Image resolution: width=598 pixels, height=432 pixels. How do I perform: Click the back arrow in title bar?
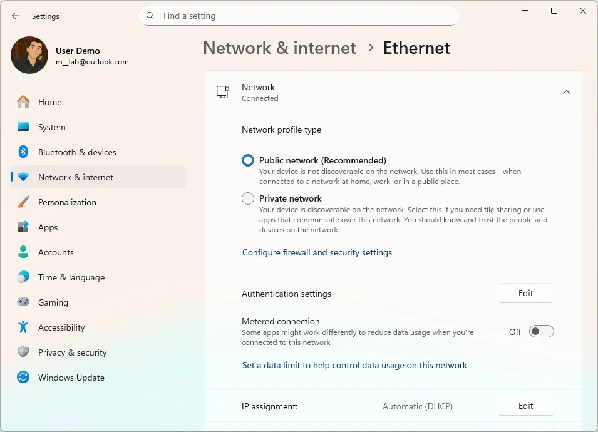click(x=16, y=16)
